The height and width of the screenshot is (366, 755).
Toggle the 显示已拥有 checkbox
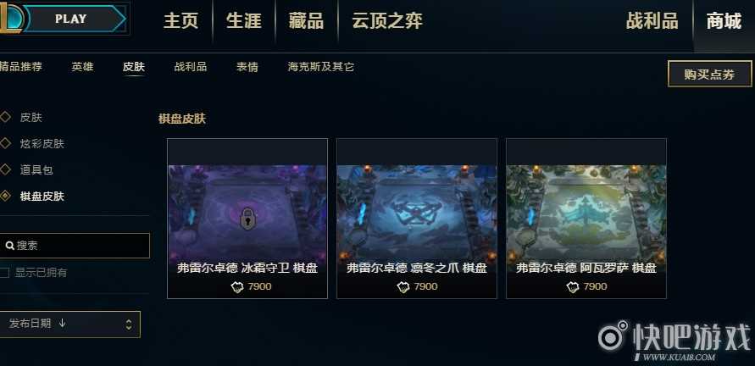pos(4,273)
